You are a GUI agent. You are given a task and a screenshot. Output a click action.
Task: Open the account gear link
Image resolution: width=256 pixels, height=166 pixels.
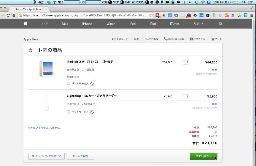197,39
